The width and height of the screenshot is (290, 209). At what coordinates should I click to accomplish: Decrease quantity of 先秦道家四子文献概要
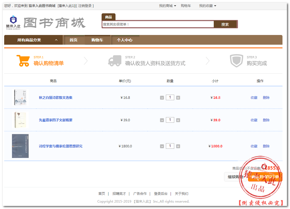point(162,120)
